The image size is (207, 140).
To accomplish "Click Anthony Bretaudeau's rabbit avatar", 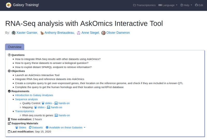I will [42, 33].
